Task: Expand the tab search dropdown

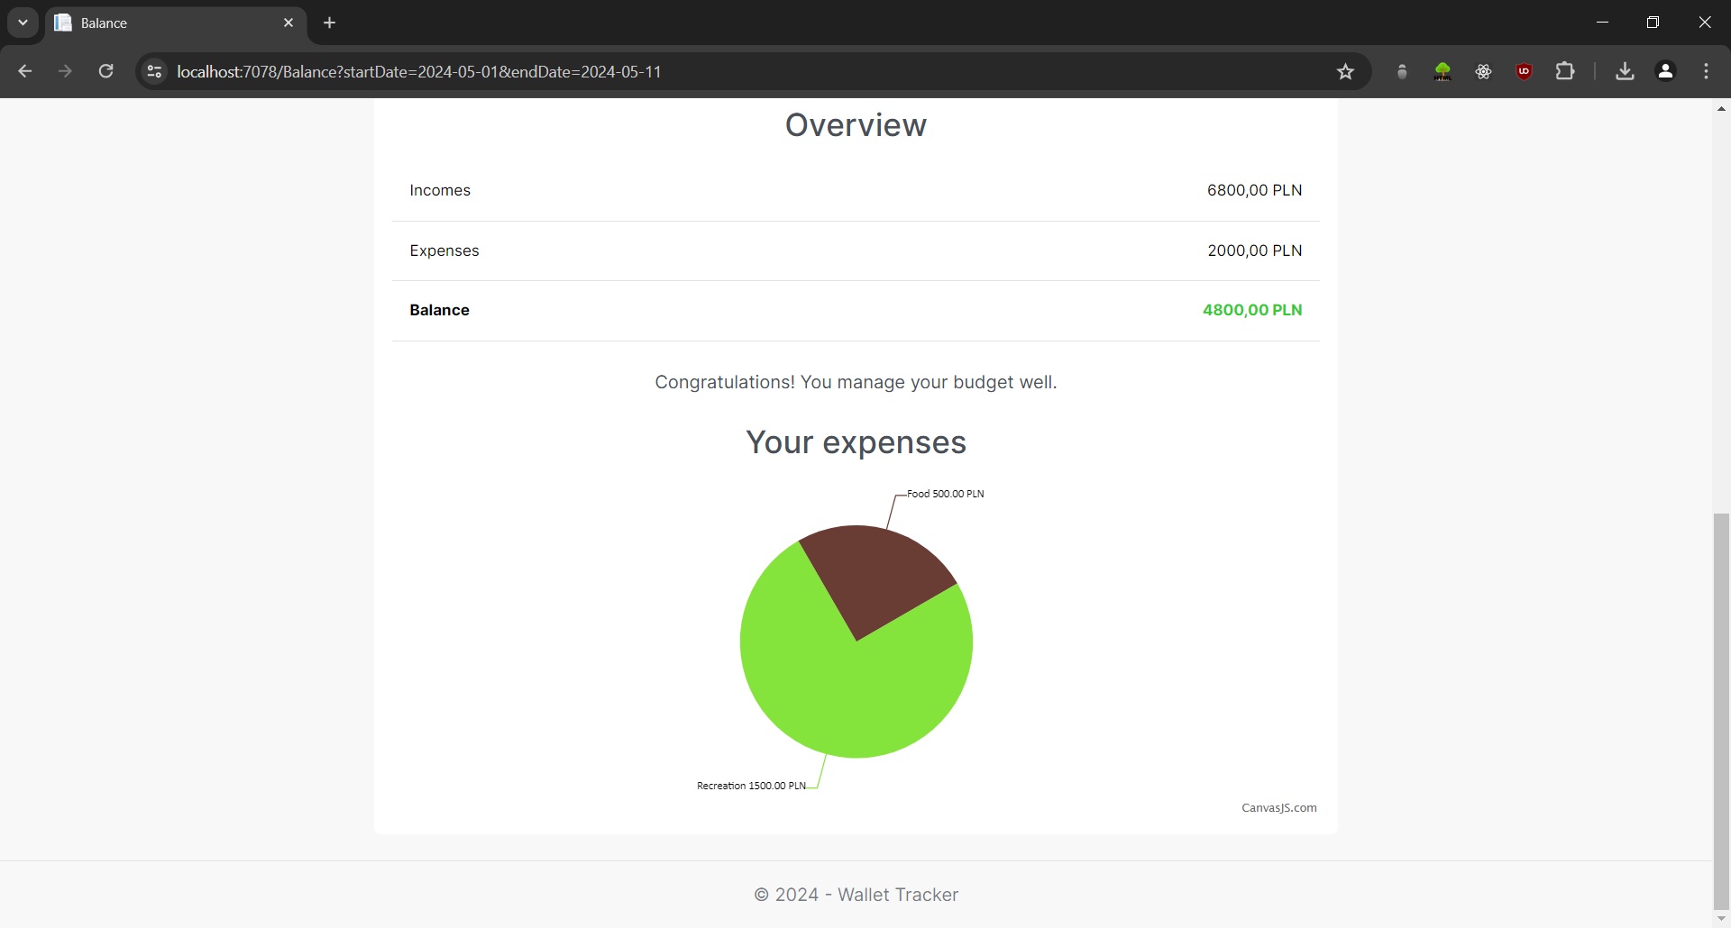Action: pos(23,23)
